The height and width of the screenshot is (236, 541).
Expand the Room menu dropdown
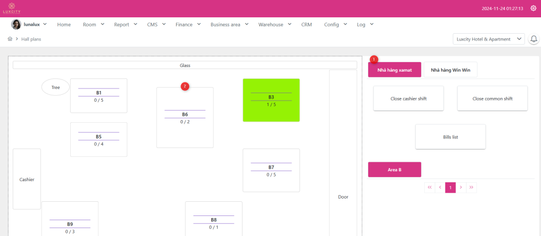94,24
